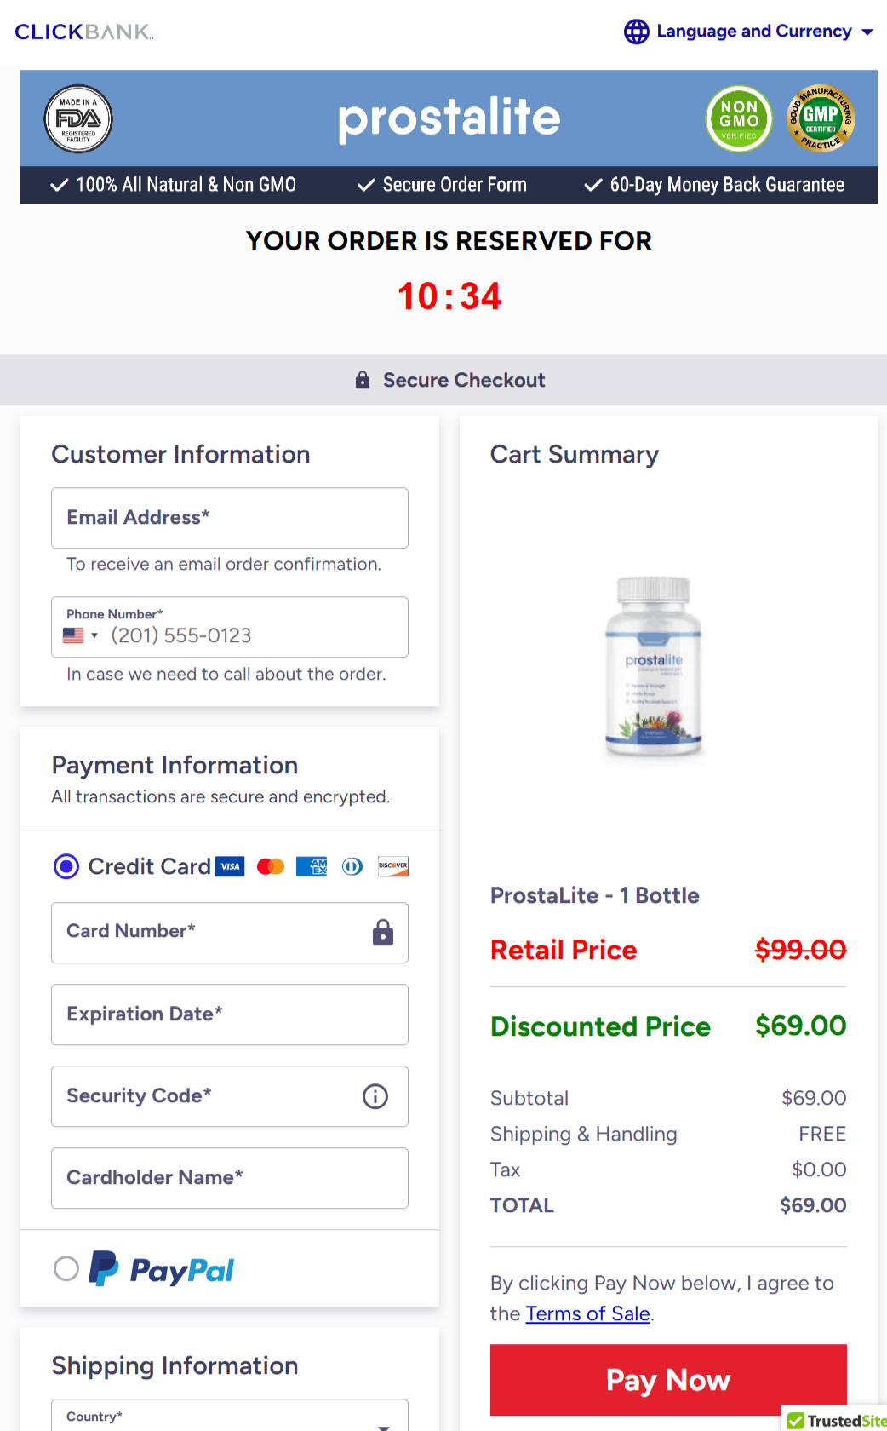Select the PayPal payment option
This screenshot has height=1431, width=887.
click(66, 1268)
